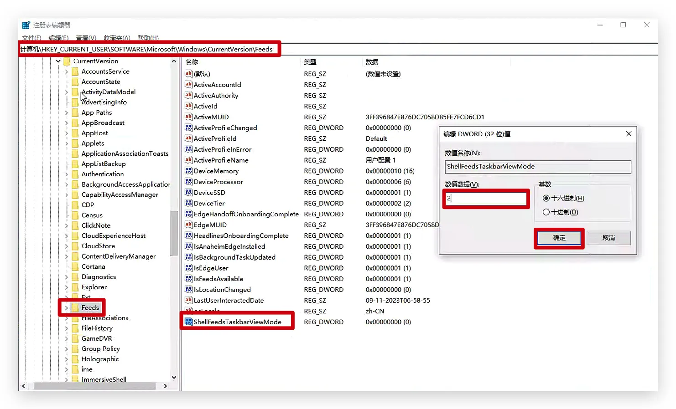Click the Holographic folder icon
Viewport: 676px width, 409px height.
(x=75, y=359)
